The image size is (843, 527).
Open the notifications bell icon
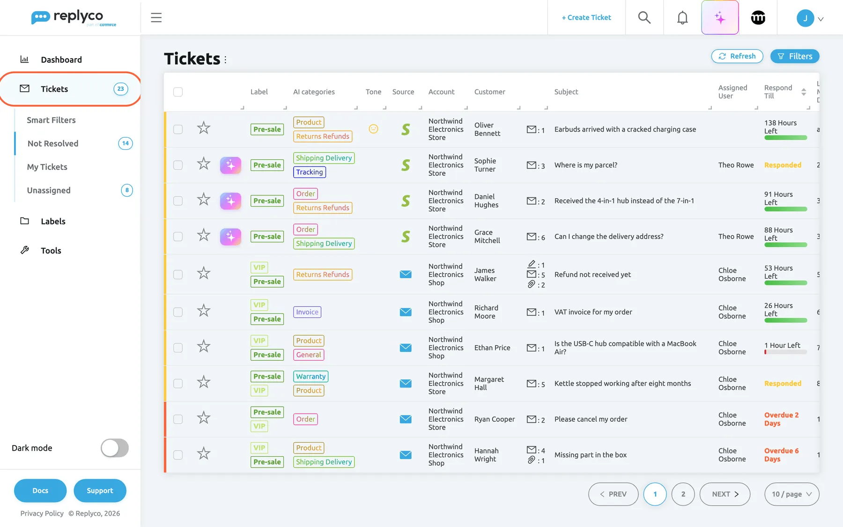[x=682, y=18]
